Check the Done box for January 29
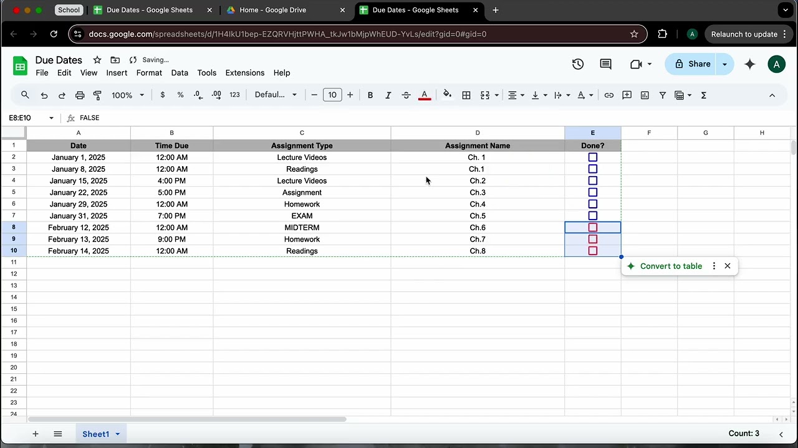 tap(593, 204)
